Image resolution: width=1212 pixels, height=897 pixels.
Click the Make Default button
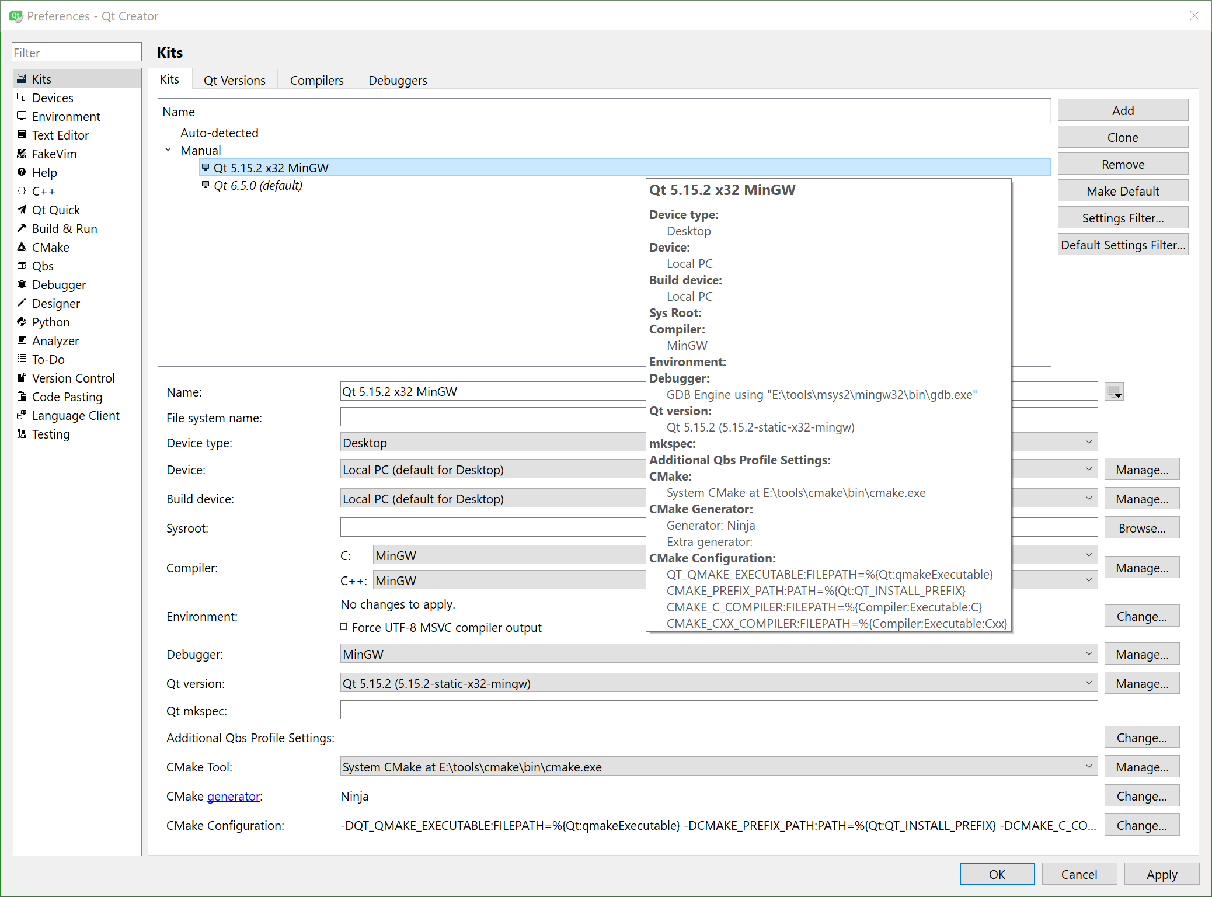pyautogui.click(x=1123, y=190)
